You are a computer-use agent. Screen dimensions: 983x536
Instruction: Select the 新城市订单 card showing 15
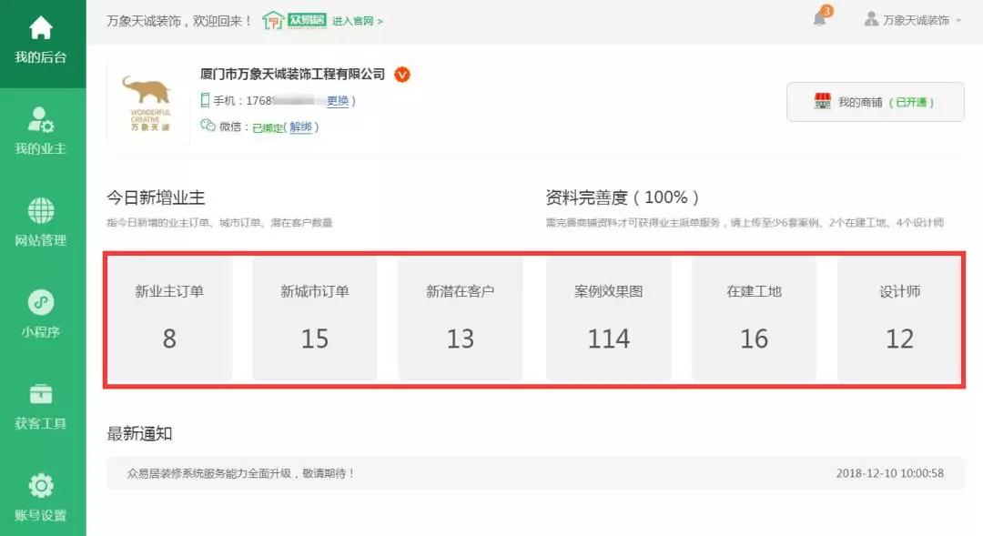315,319
